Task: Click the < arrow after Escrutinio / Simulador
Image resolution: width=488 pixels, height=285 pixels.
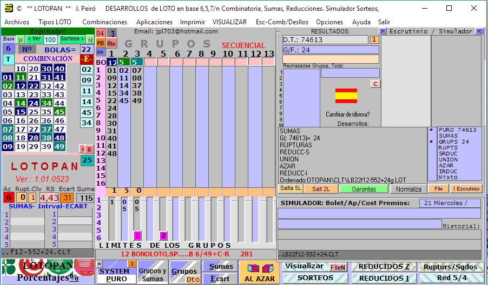Action: [479, 31]
